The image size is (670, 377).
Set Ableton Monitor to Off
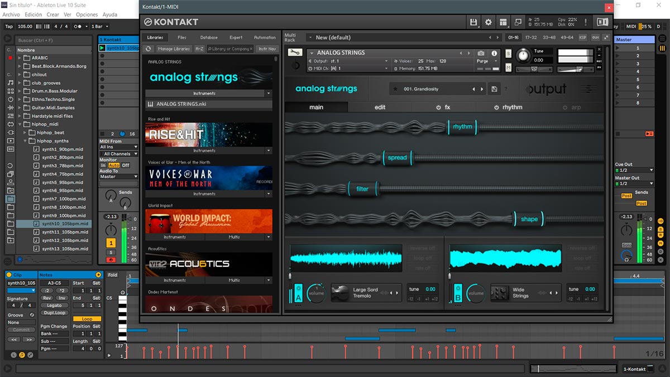click(126, 165)
